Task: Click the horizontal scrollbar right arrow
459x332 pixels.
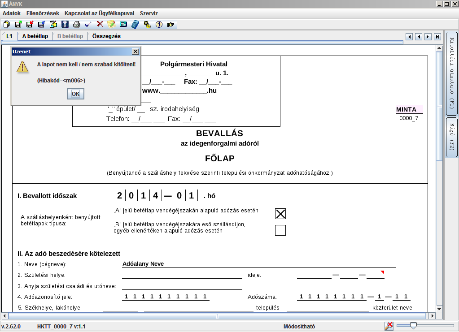Action: pos(433,316)
